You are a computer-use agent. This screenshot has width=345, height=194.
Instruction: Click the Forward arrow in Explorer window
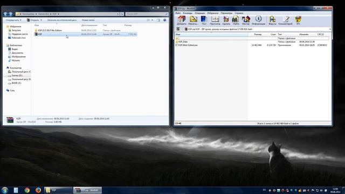coord(10,14)
